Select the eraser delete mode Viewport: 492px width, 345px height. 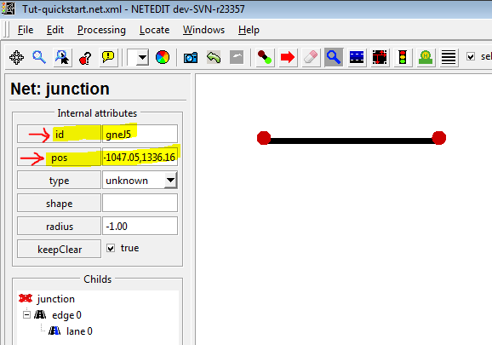point(311,57)
